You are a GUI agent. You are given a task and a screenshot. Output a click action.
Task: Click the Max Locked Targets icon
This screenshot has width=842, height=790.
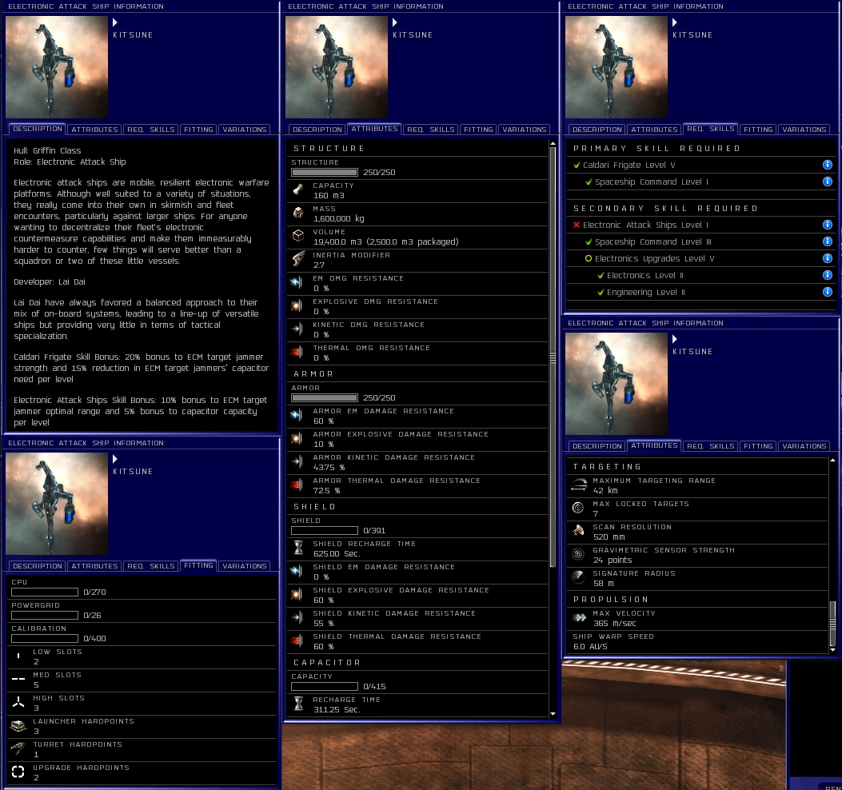(x=578, y=508)
